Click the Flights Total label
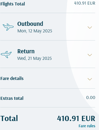Image resolution: width=99 pixels, height=130 pixels. 13,4
